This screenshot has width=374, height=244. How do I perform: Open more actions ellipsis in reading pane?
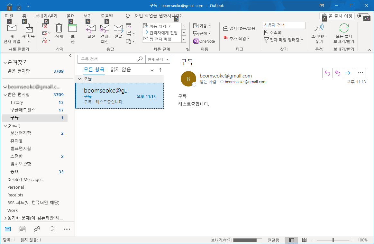[360, 73]
